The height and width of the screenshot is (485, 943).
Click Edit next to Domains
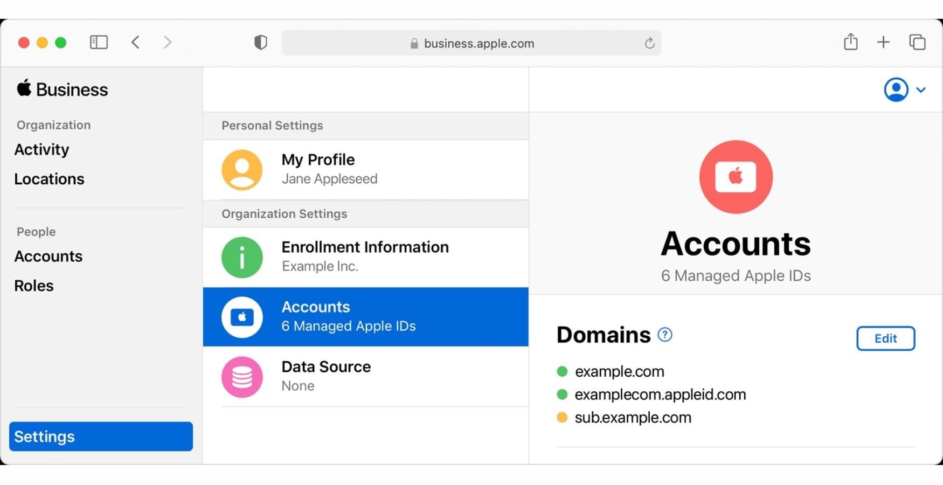[x=885, y=338]
